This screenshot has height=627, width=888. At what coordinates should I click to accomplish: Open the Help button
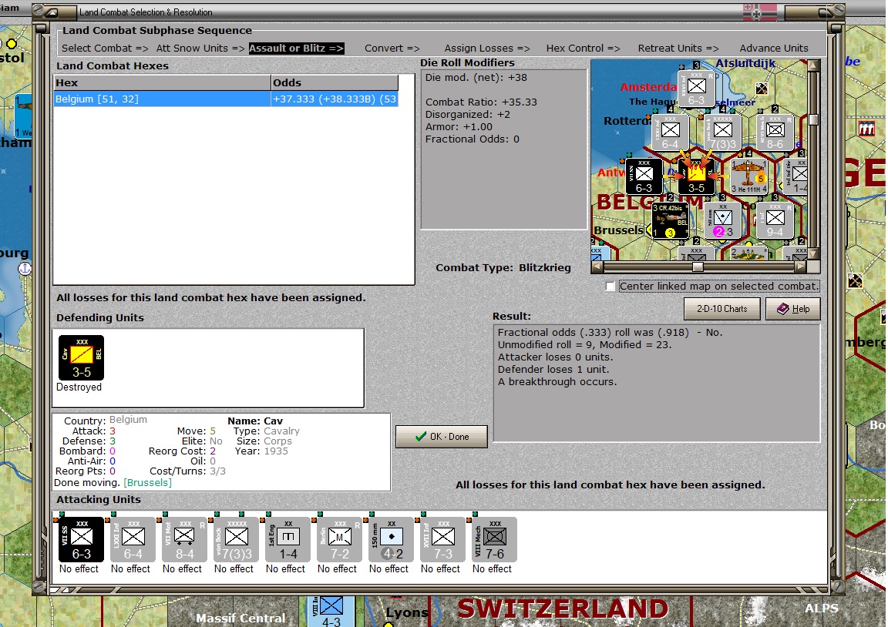pyautogui.click(x=793, y=308)
